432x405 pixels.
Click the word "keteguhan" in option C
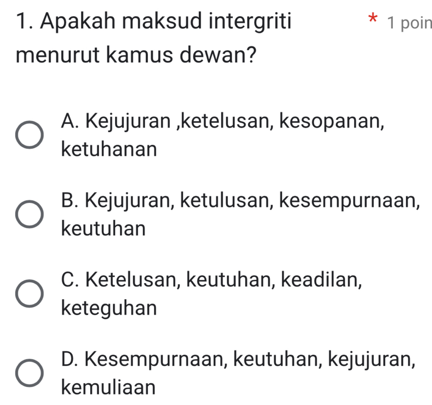click(110, 308)
